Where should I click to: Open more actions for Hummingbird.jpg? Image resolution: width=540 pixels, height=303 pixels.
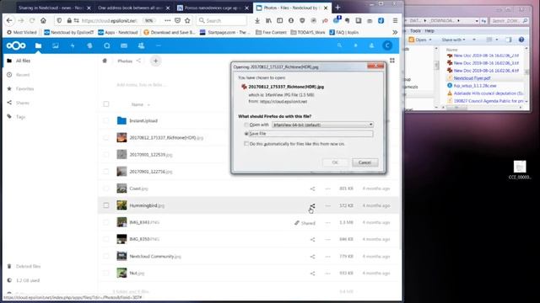coord(328,205)
